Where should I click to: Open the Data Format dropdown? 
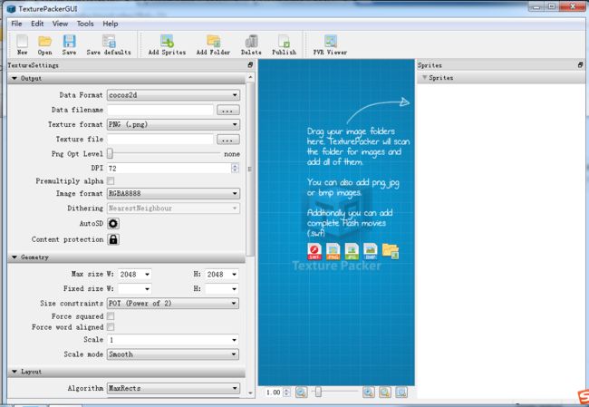[173, 95]
